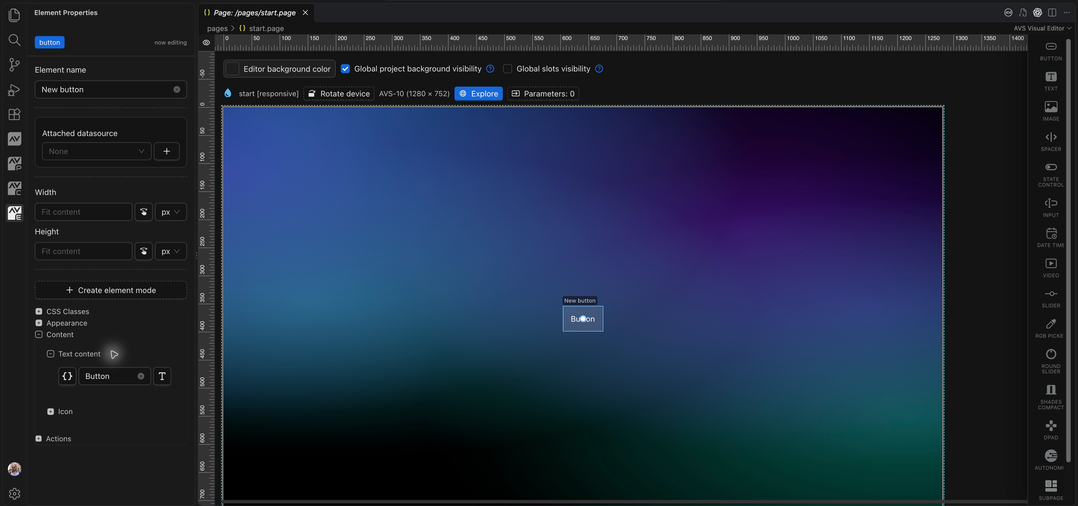Select the BUTTON element in component palette
Viewport: 1078px width, 506px height.
1051,51
